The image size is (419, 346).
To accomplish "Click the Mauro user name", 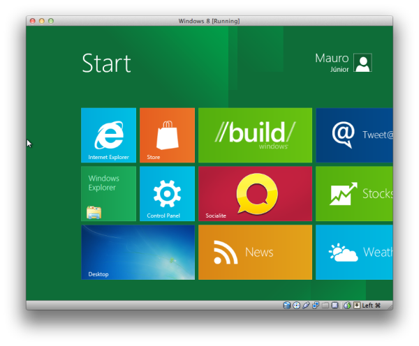I will pyautogui.click(x=332, y=58).
